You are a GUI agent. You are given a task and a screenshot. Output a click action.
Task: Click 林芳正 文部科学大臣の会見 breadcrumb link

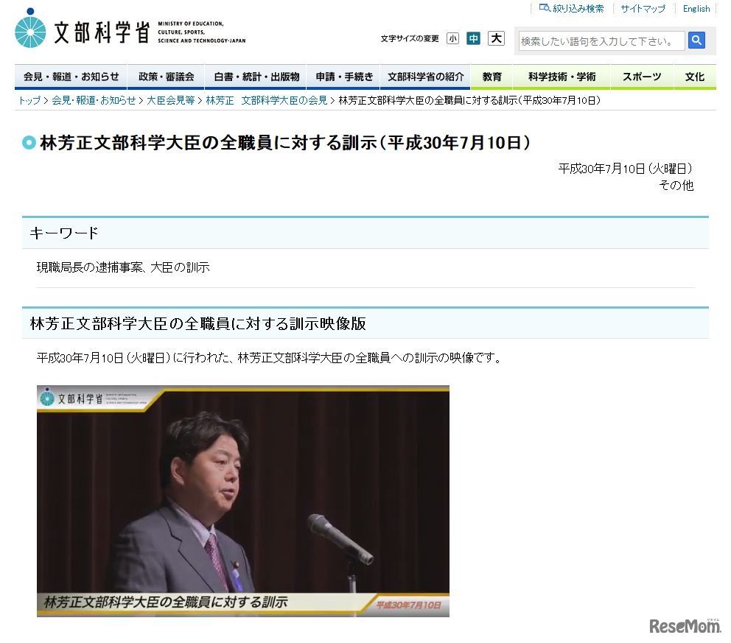(x=266, y=100)
